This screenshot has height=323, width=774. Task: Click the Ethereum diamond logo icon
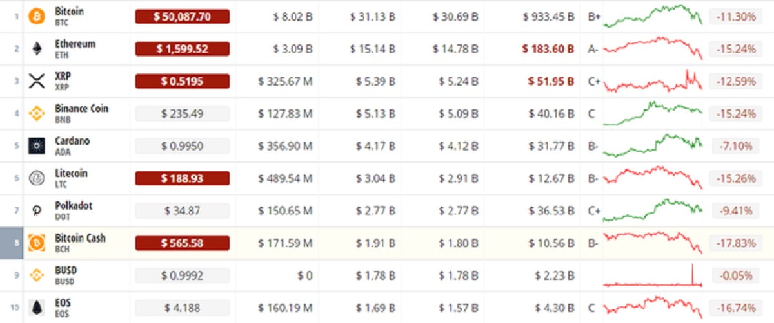[x=37, y=49]
